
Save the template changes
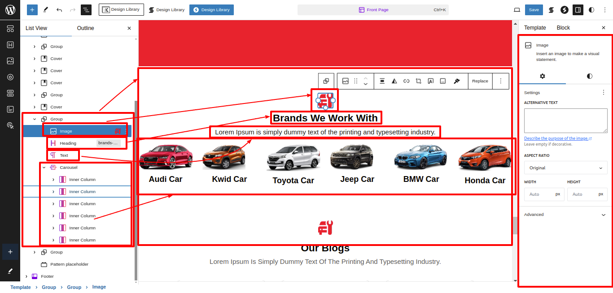click(x=534, y=10)
